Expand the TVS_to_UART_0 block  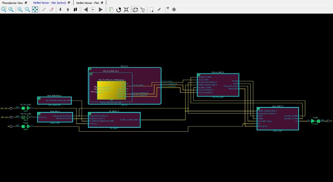pos(199,75)
